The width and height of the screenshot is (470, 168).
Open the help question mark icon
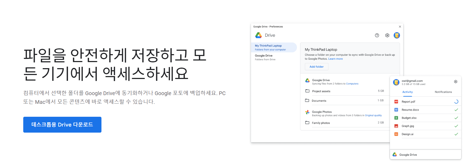click(377, 35)
